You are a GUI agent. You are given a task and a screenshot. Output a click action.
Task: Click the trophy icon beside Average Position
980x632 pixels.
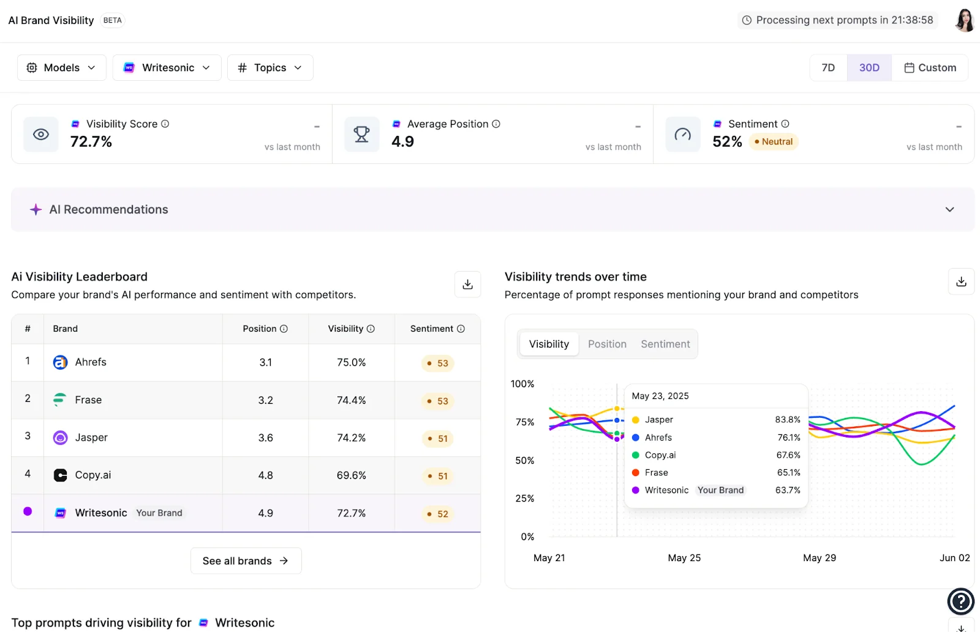pyautogui.click(x=362, y=134)
